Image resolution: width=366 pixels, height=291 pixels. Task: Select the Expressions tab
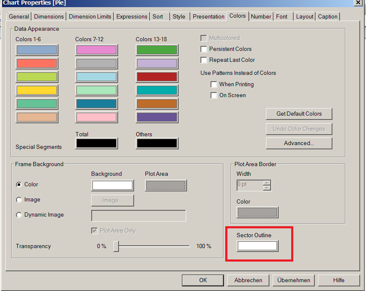[x=132, y=16]
